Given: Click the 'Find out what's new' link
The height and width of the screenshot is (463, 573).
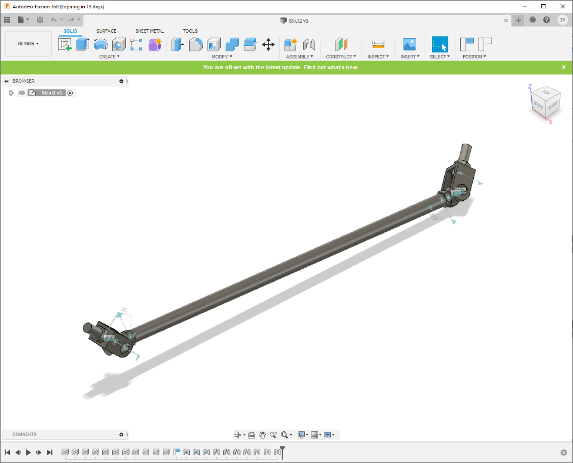Looking at the screenshot, I should coord(331,67).
